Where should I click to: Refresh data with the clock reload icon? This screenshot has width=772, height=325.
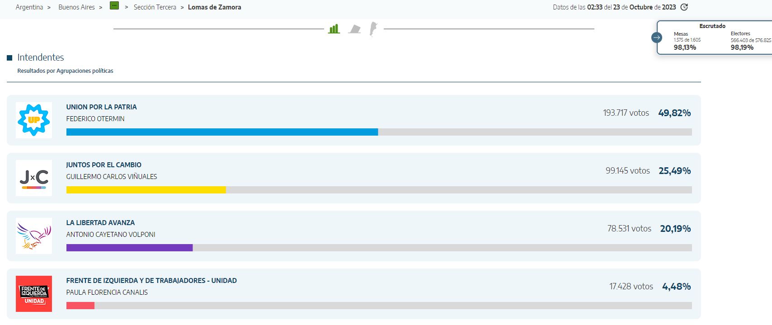(684, 7)
